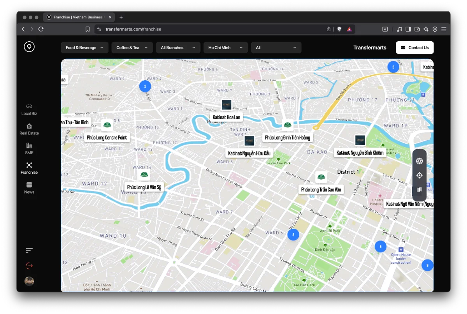Screen dimensions: 467x314
Task: Click the Contact Us button
Action: point(414,47)
